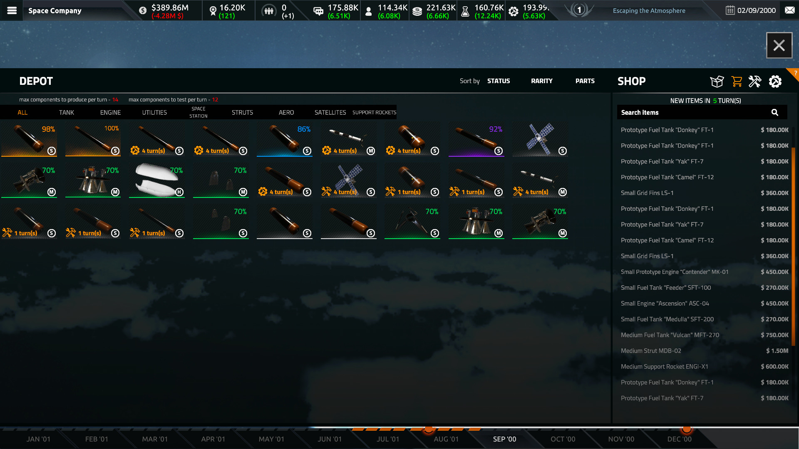The image size is (799, 449).
Task: Click SEP '00 on the timeline
Action: pyautogui.click(x=504, y=439)
